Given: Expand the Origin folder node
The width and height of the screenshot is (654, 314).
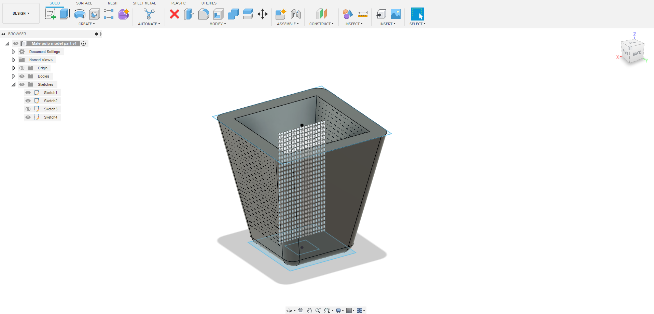Looking at the screenshot, I should click(x=13, y=68).
